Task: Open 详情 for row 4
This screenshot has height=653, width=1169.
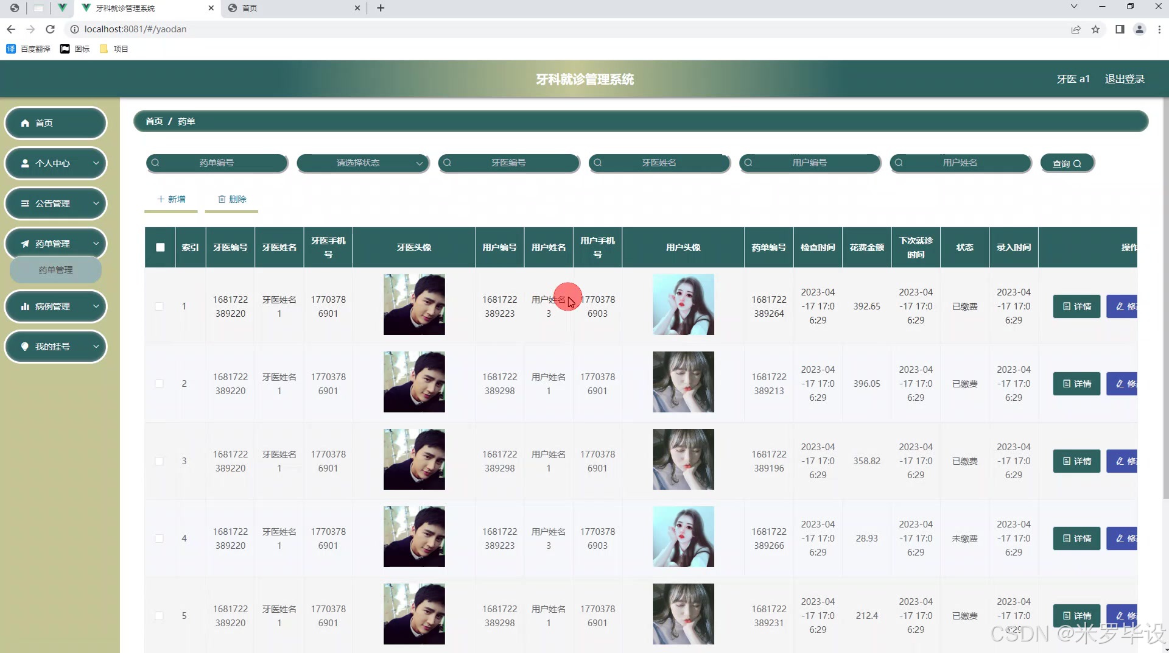Action: [1076, 538]
